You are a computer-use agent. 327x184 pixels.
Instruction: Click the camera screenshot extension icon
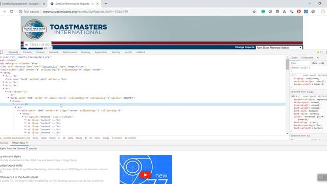click(285, 12)
